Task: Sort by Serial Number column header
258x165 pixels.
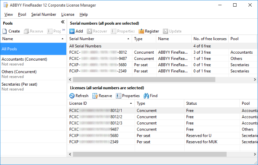Action: pyautogui.click(x=100, y=39)
